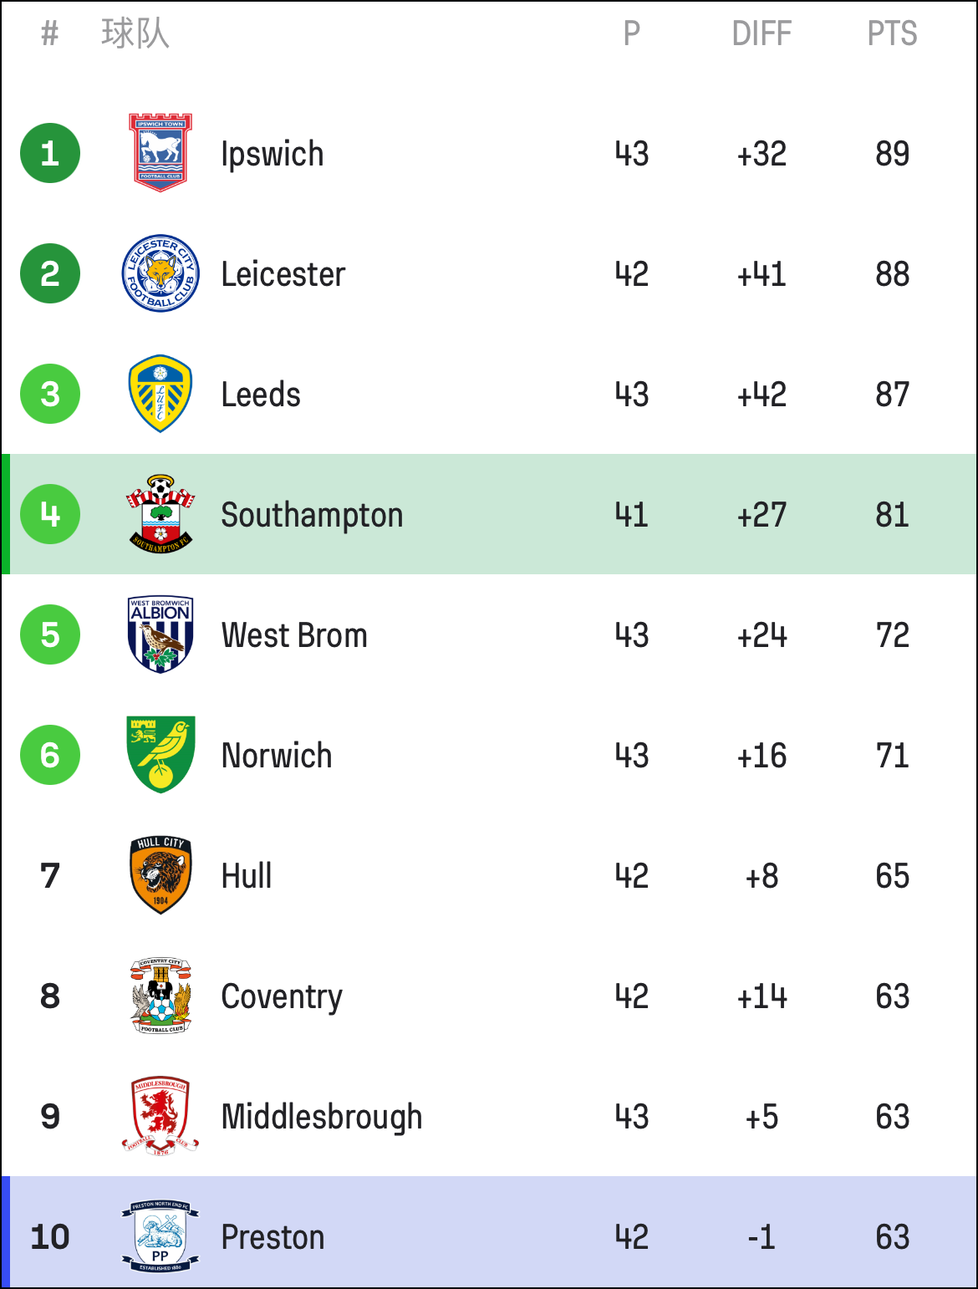Viewport: 978px width, 1289px height.
Task: Click the Coventry City crest
Action: tap(160, 996)
